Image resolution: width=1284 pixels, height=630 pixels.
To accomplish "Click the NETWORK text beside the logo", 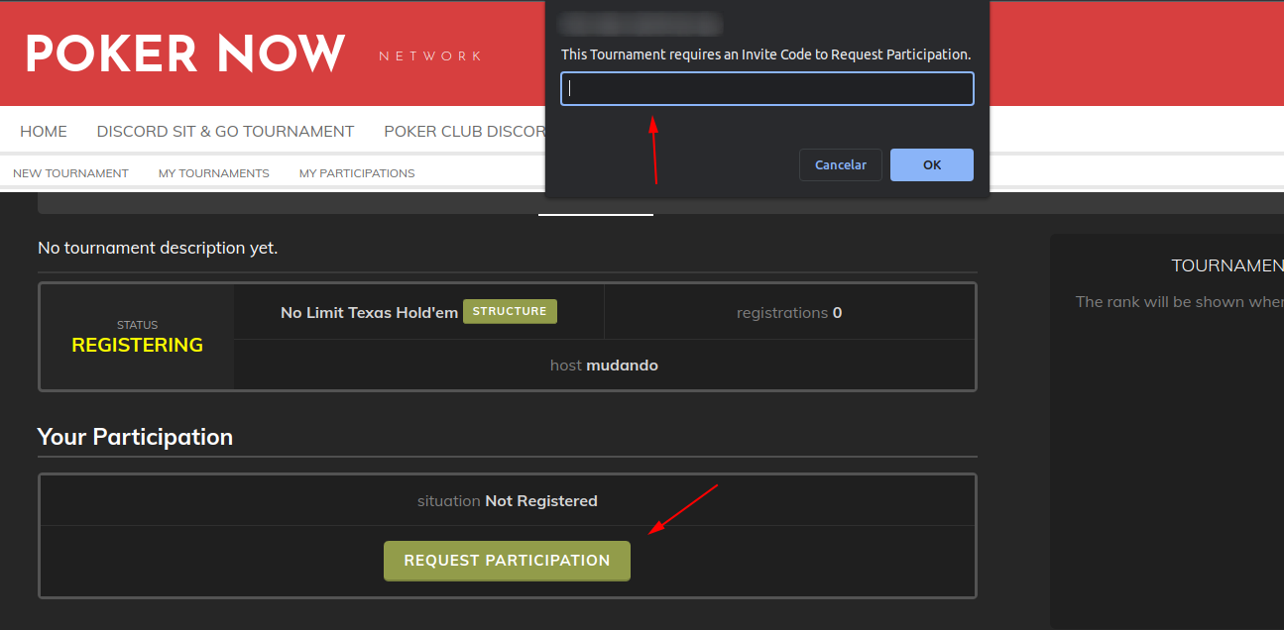I will [430, 56].
